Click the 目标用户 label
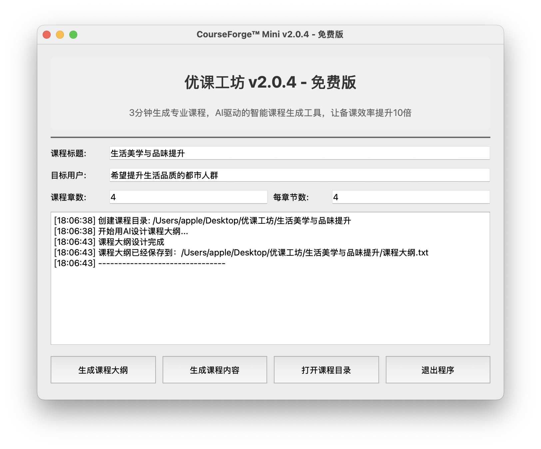The height and width of the screenshot is (449, 541). click(69, 175)
